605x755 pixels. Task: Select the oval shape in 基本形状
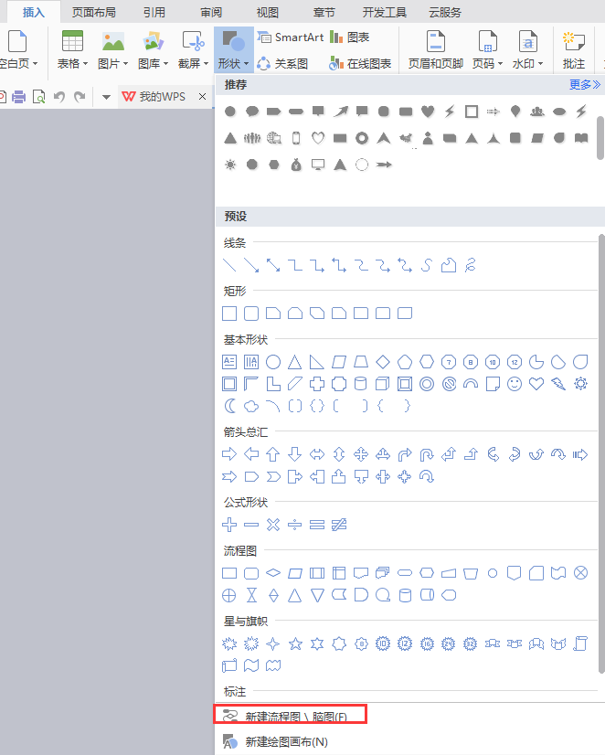coord(273,362)
